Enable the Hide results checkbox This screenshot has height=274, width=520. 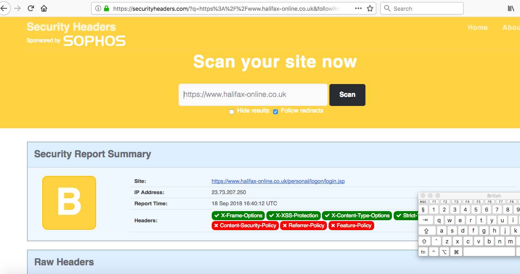(232, 112)
